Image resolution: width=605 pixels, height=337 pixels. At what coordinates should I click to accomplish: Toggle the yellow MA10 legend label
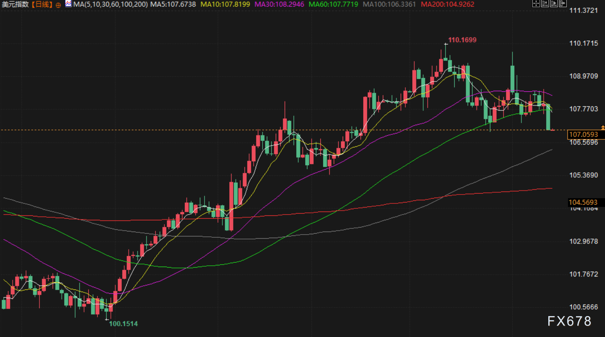pyautogui.click(x=225, y=4)
